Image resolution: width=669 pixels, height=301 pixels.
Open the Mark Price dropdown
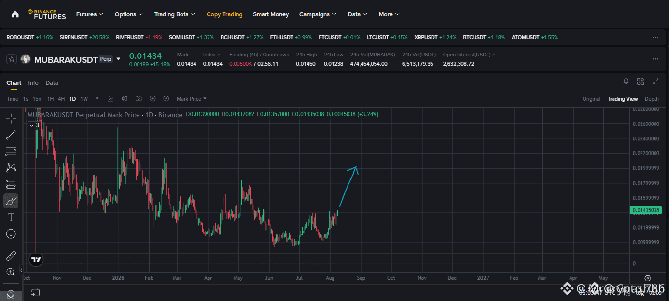click(x=192, y=99)
